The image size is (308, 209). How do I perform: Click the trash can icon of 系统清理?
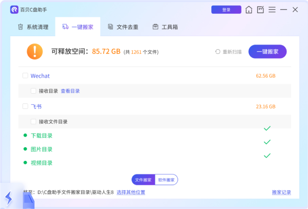click(x=20, y=27)
